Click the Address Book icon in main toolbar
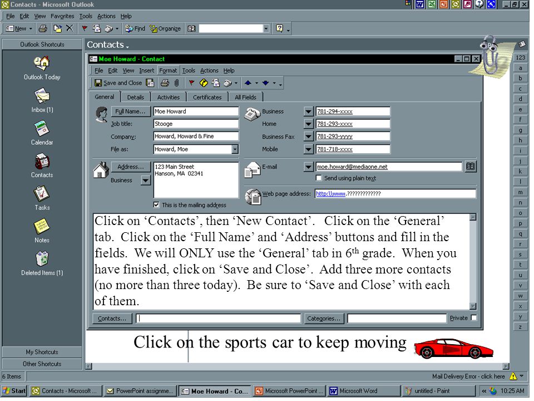Image resolution: width=534 pixels, height=401 pixels. [192, 28]
